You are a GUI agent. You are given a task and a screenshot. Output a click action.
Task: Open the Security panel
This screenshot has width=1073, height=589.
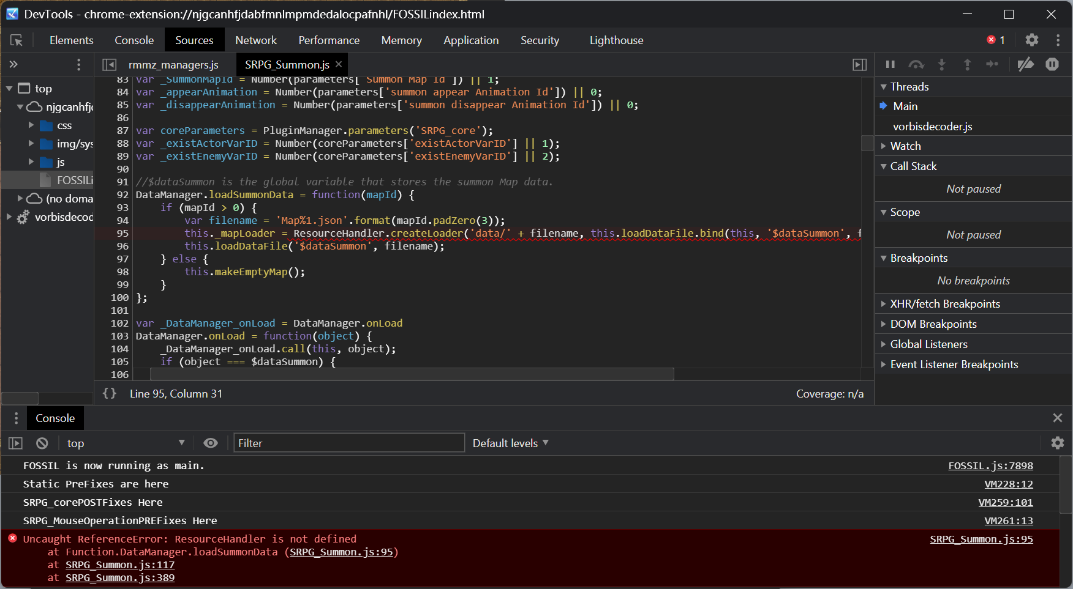(540, 40)
